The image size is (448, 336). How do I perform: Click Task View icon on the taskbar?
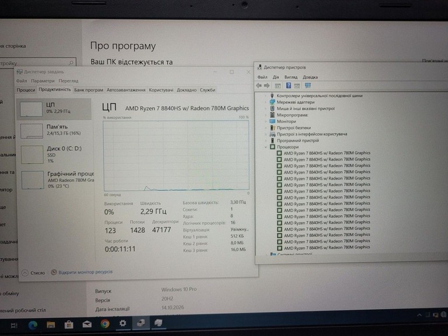(x=14, y=325)
